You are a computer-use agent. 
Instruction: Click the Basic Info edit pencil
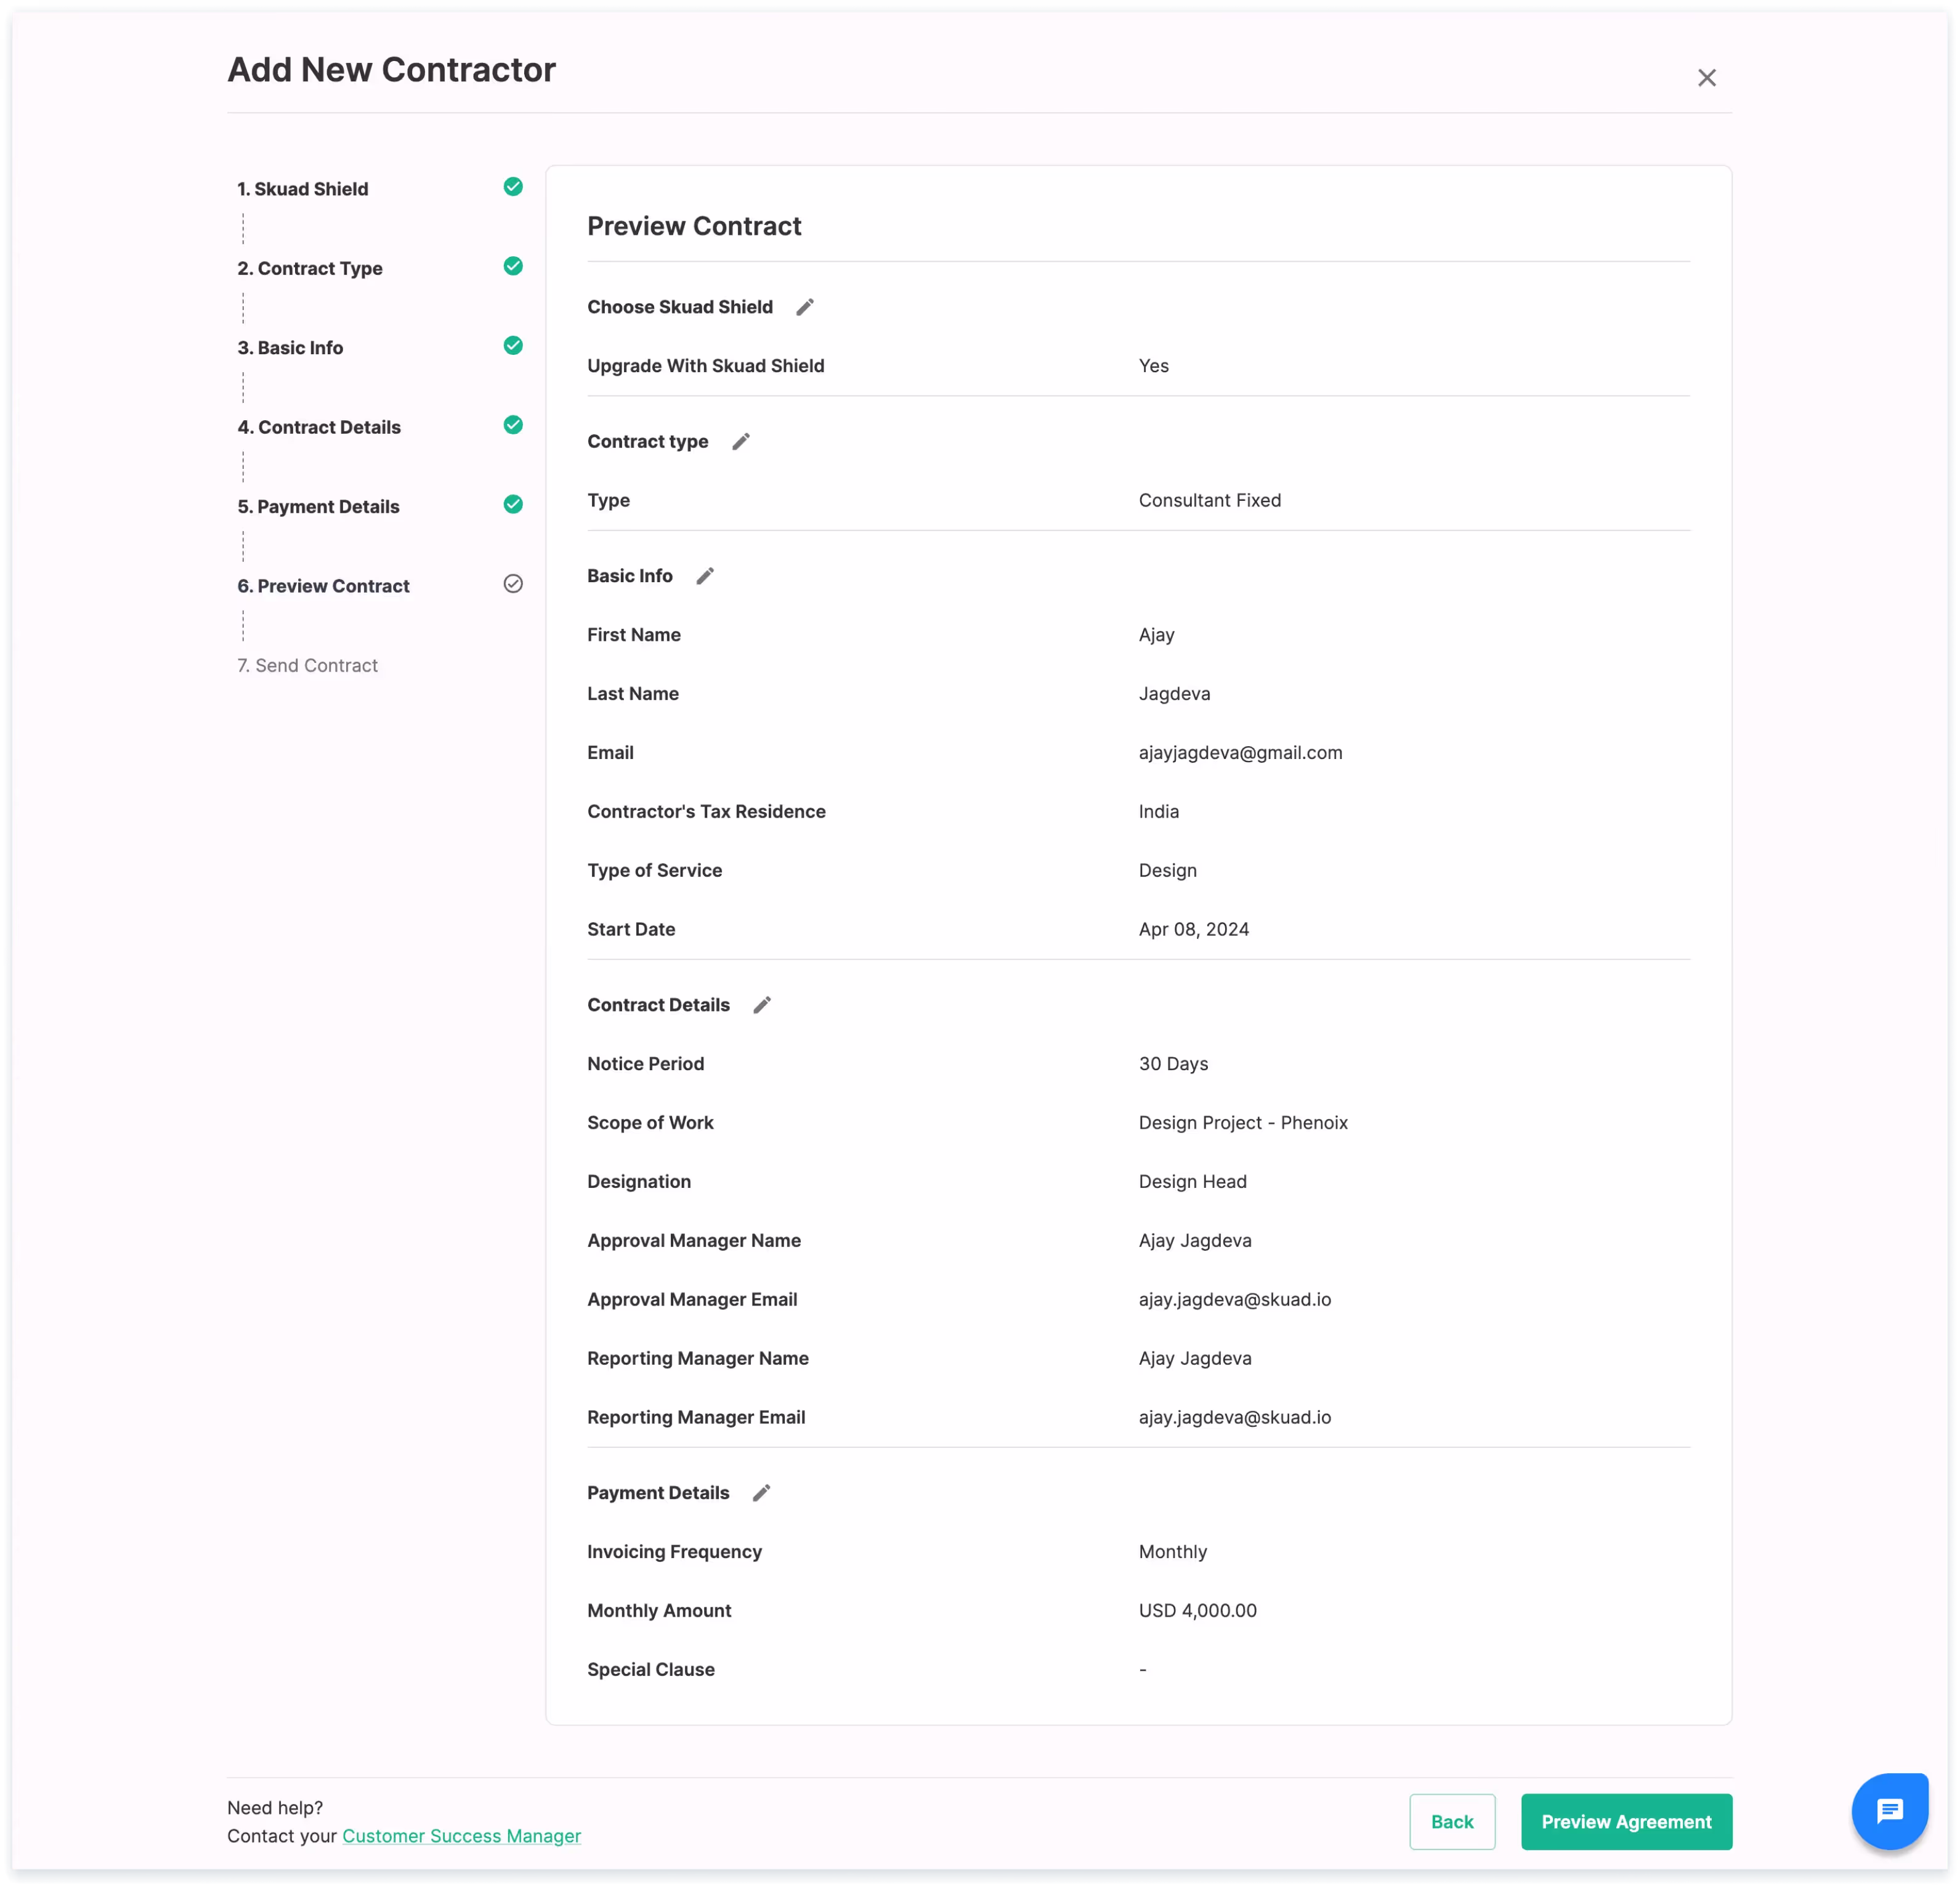click(705, 576)
